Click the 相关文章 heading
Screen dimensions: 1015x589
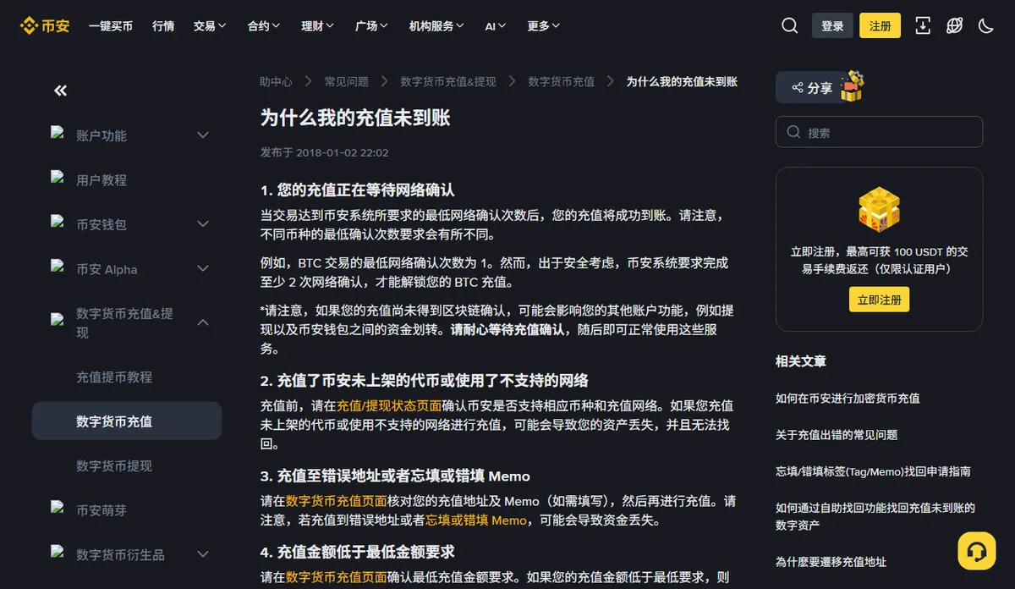click(x=801, y=361)
